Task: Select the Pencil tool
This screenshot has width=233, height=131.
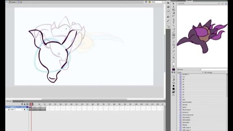Action: tap(174, 32)
